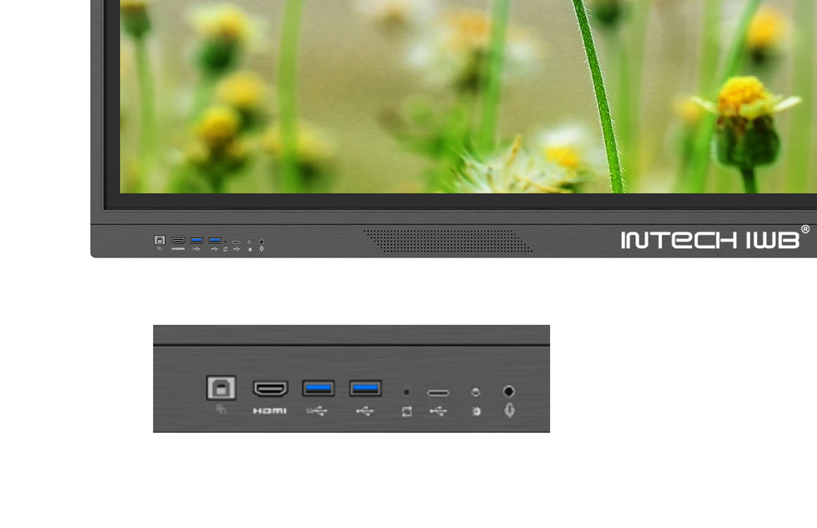The image size is (817, 528).
Task: Click the SuperSpeed USB symbol in enlarged panel
Action: coord(317,411)
